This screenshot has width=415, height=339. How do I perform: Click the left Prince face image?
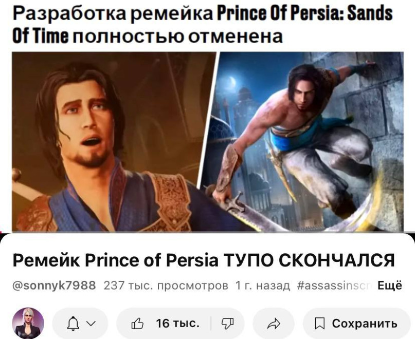click(x=113, y=141)
